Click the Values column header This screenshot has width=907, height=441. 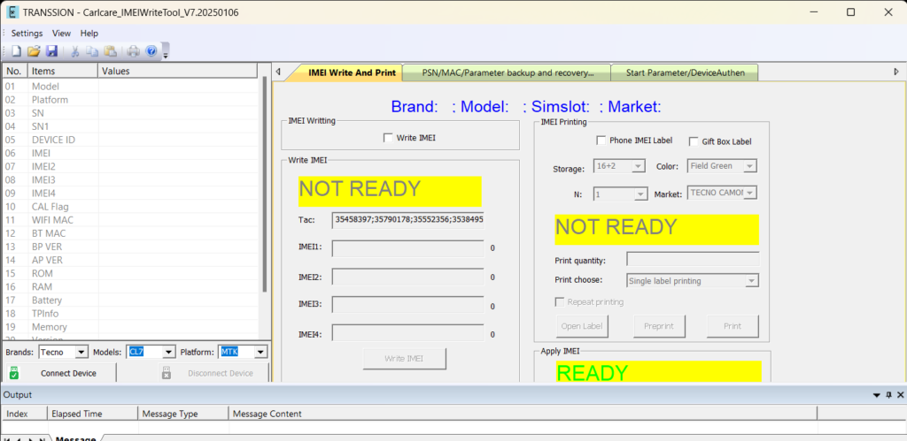click(177, 71)
